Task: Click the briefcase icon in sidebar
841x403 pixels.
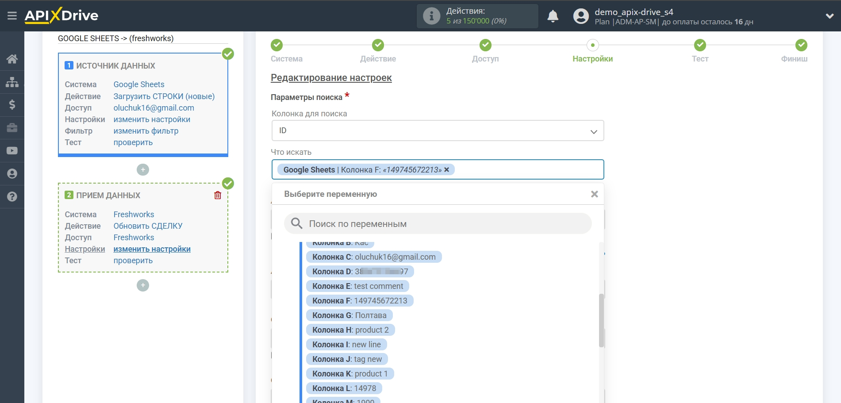Action: 12,128
